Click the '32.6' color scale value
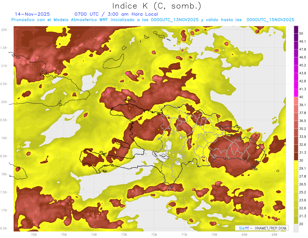 pos(303,145)
